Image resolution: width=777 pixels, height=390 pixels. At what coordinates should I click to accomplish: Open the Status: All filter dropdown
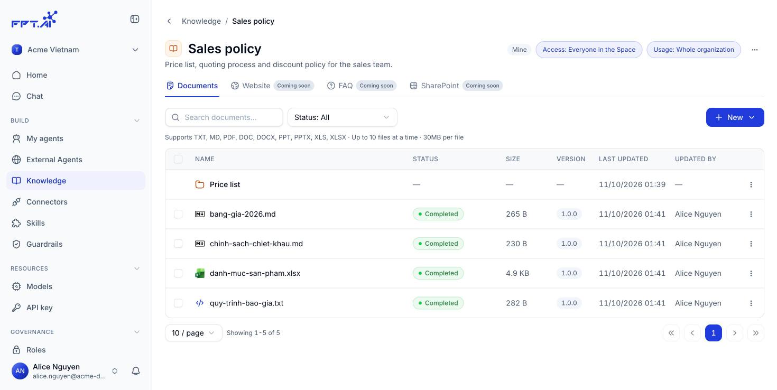343,117
